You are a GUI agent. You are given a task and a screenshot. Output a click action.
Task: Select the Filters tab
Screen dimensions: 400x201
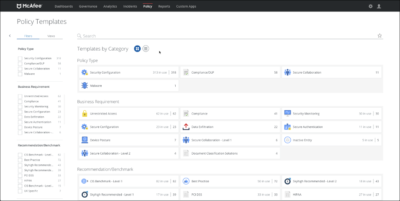28,36
